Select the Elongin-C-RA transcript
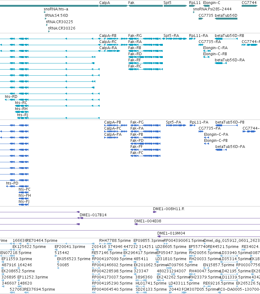 click(207, 51)
